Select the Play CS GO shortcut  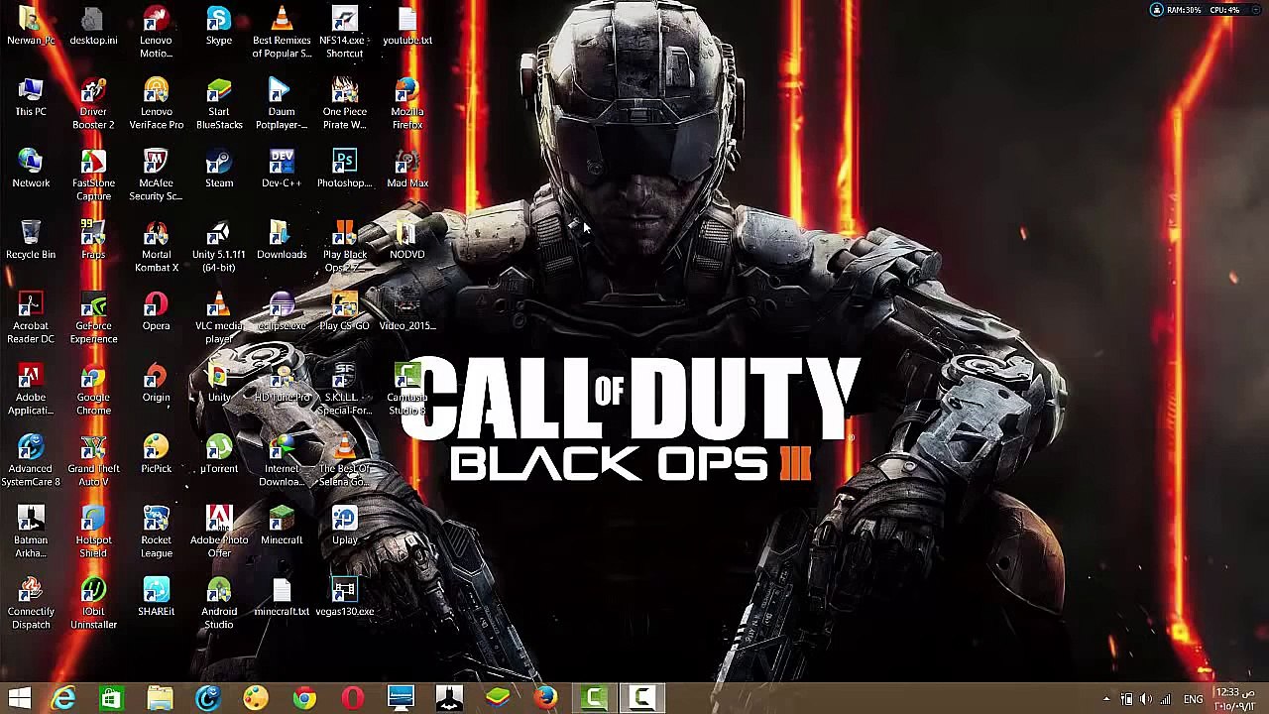point(344,312)
